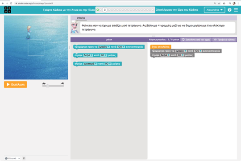Expand the δεξιά direction dropdown in workspace

(165, 55)
